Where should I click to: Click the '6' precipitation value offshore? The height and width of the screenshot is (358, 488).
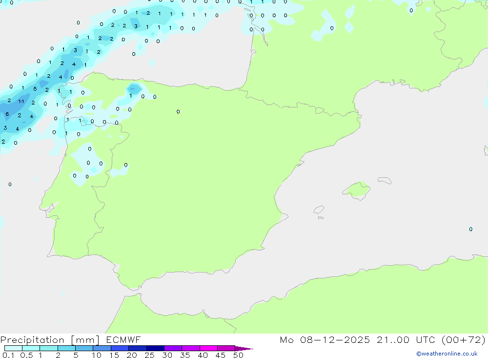coord(7,114)
